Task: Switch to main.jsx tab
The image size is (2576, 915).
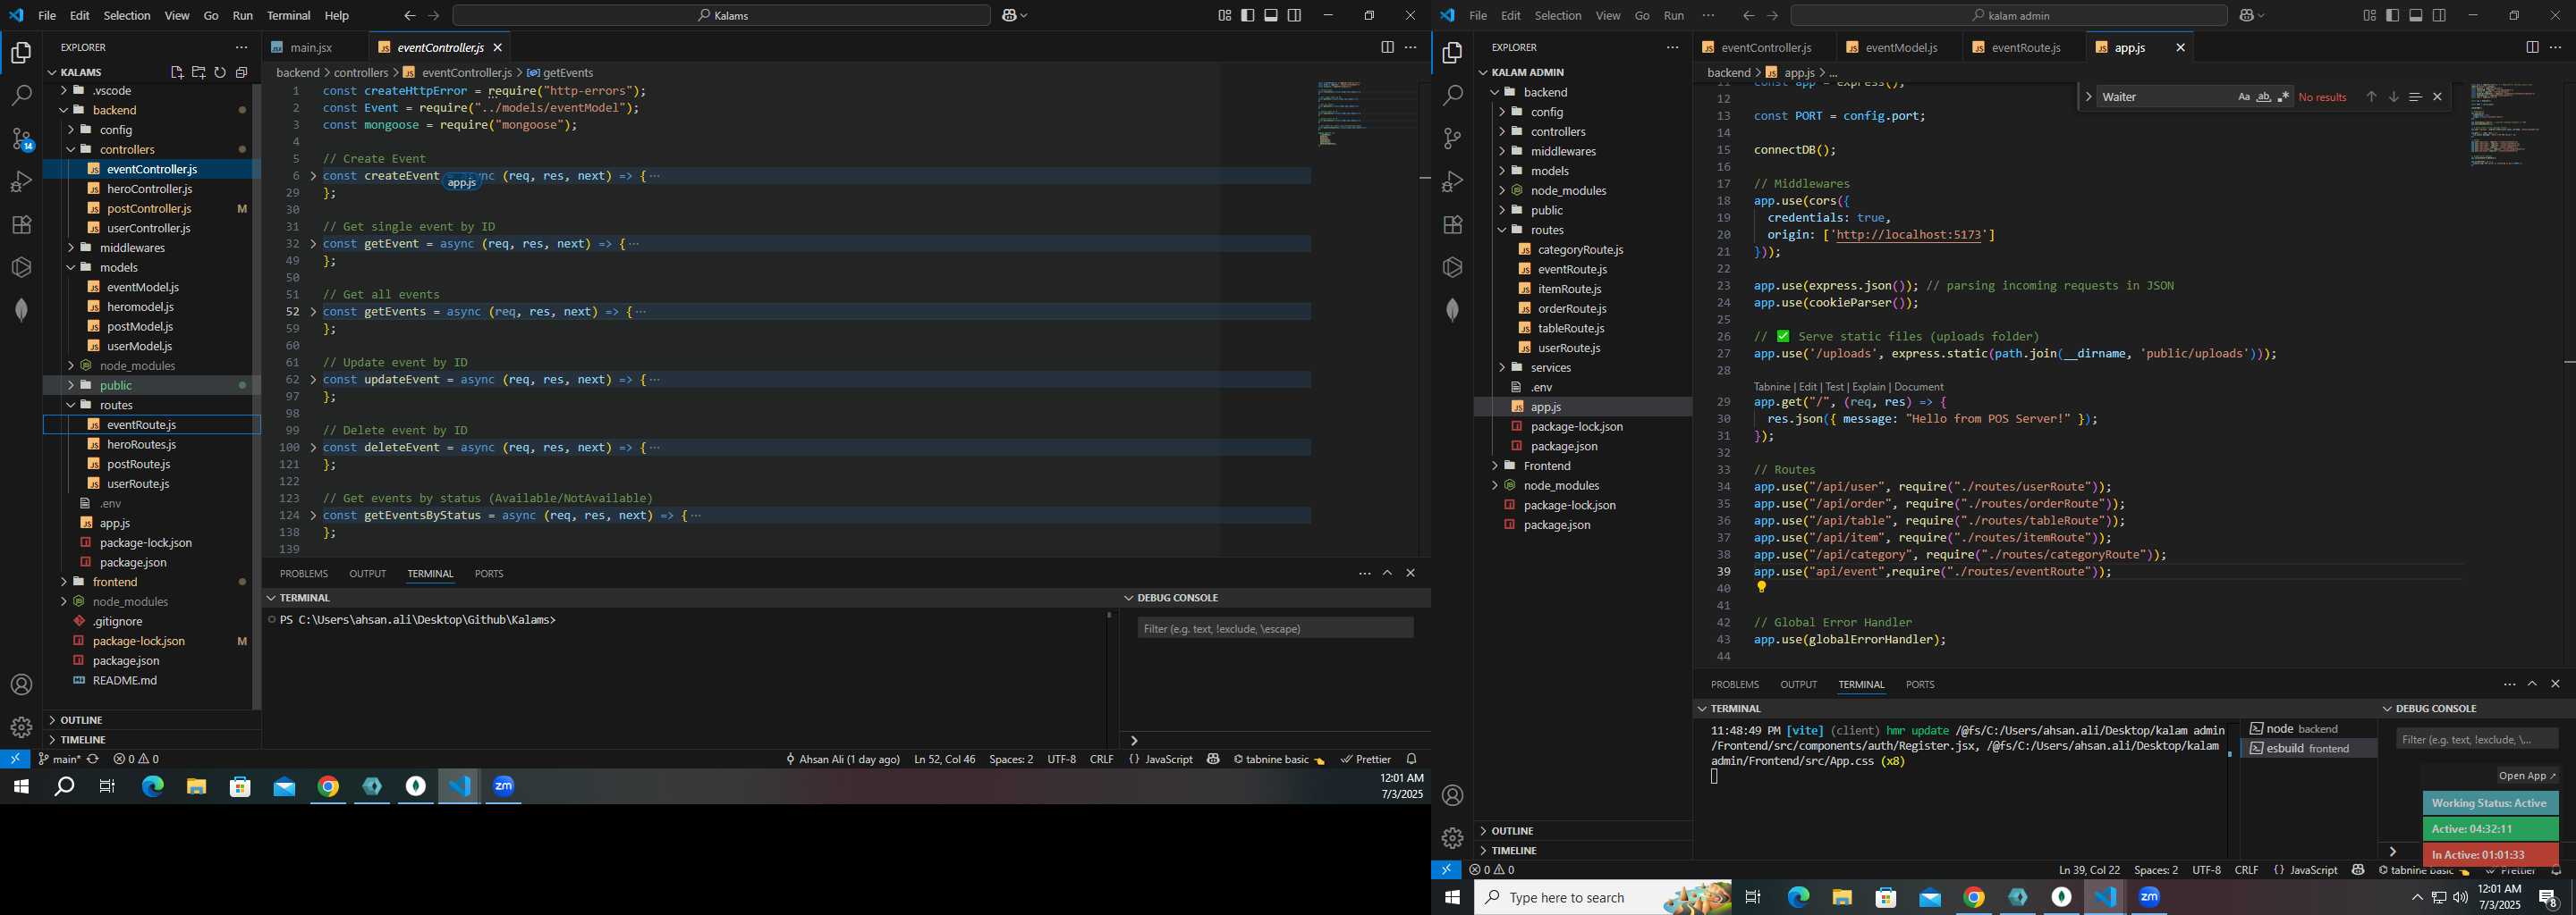Action: point(311,47)
